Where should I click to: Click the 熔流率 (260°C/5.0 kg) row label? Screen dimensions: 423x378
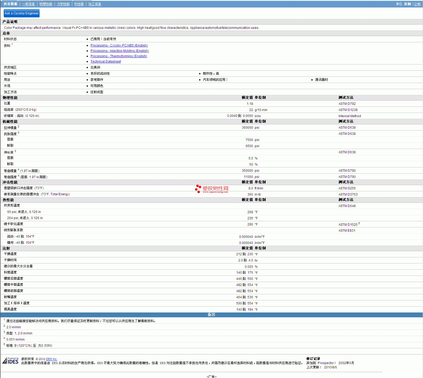point(20,110)
